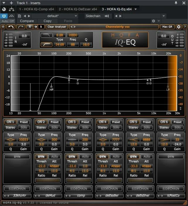This screenshot has width=188, height=206.
Task: Click the display range up-down arrow
Action: point(180,109)
